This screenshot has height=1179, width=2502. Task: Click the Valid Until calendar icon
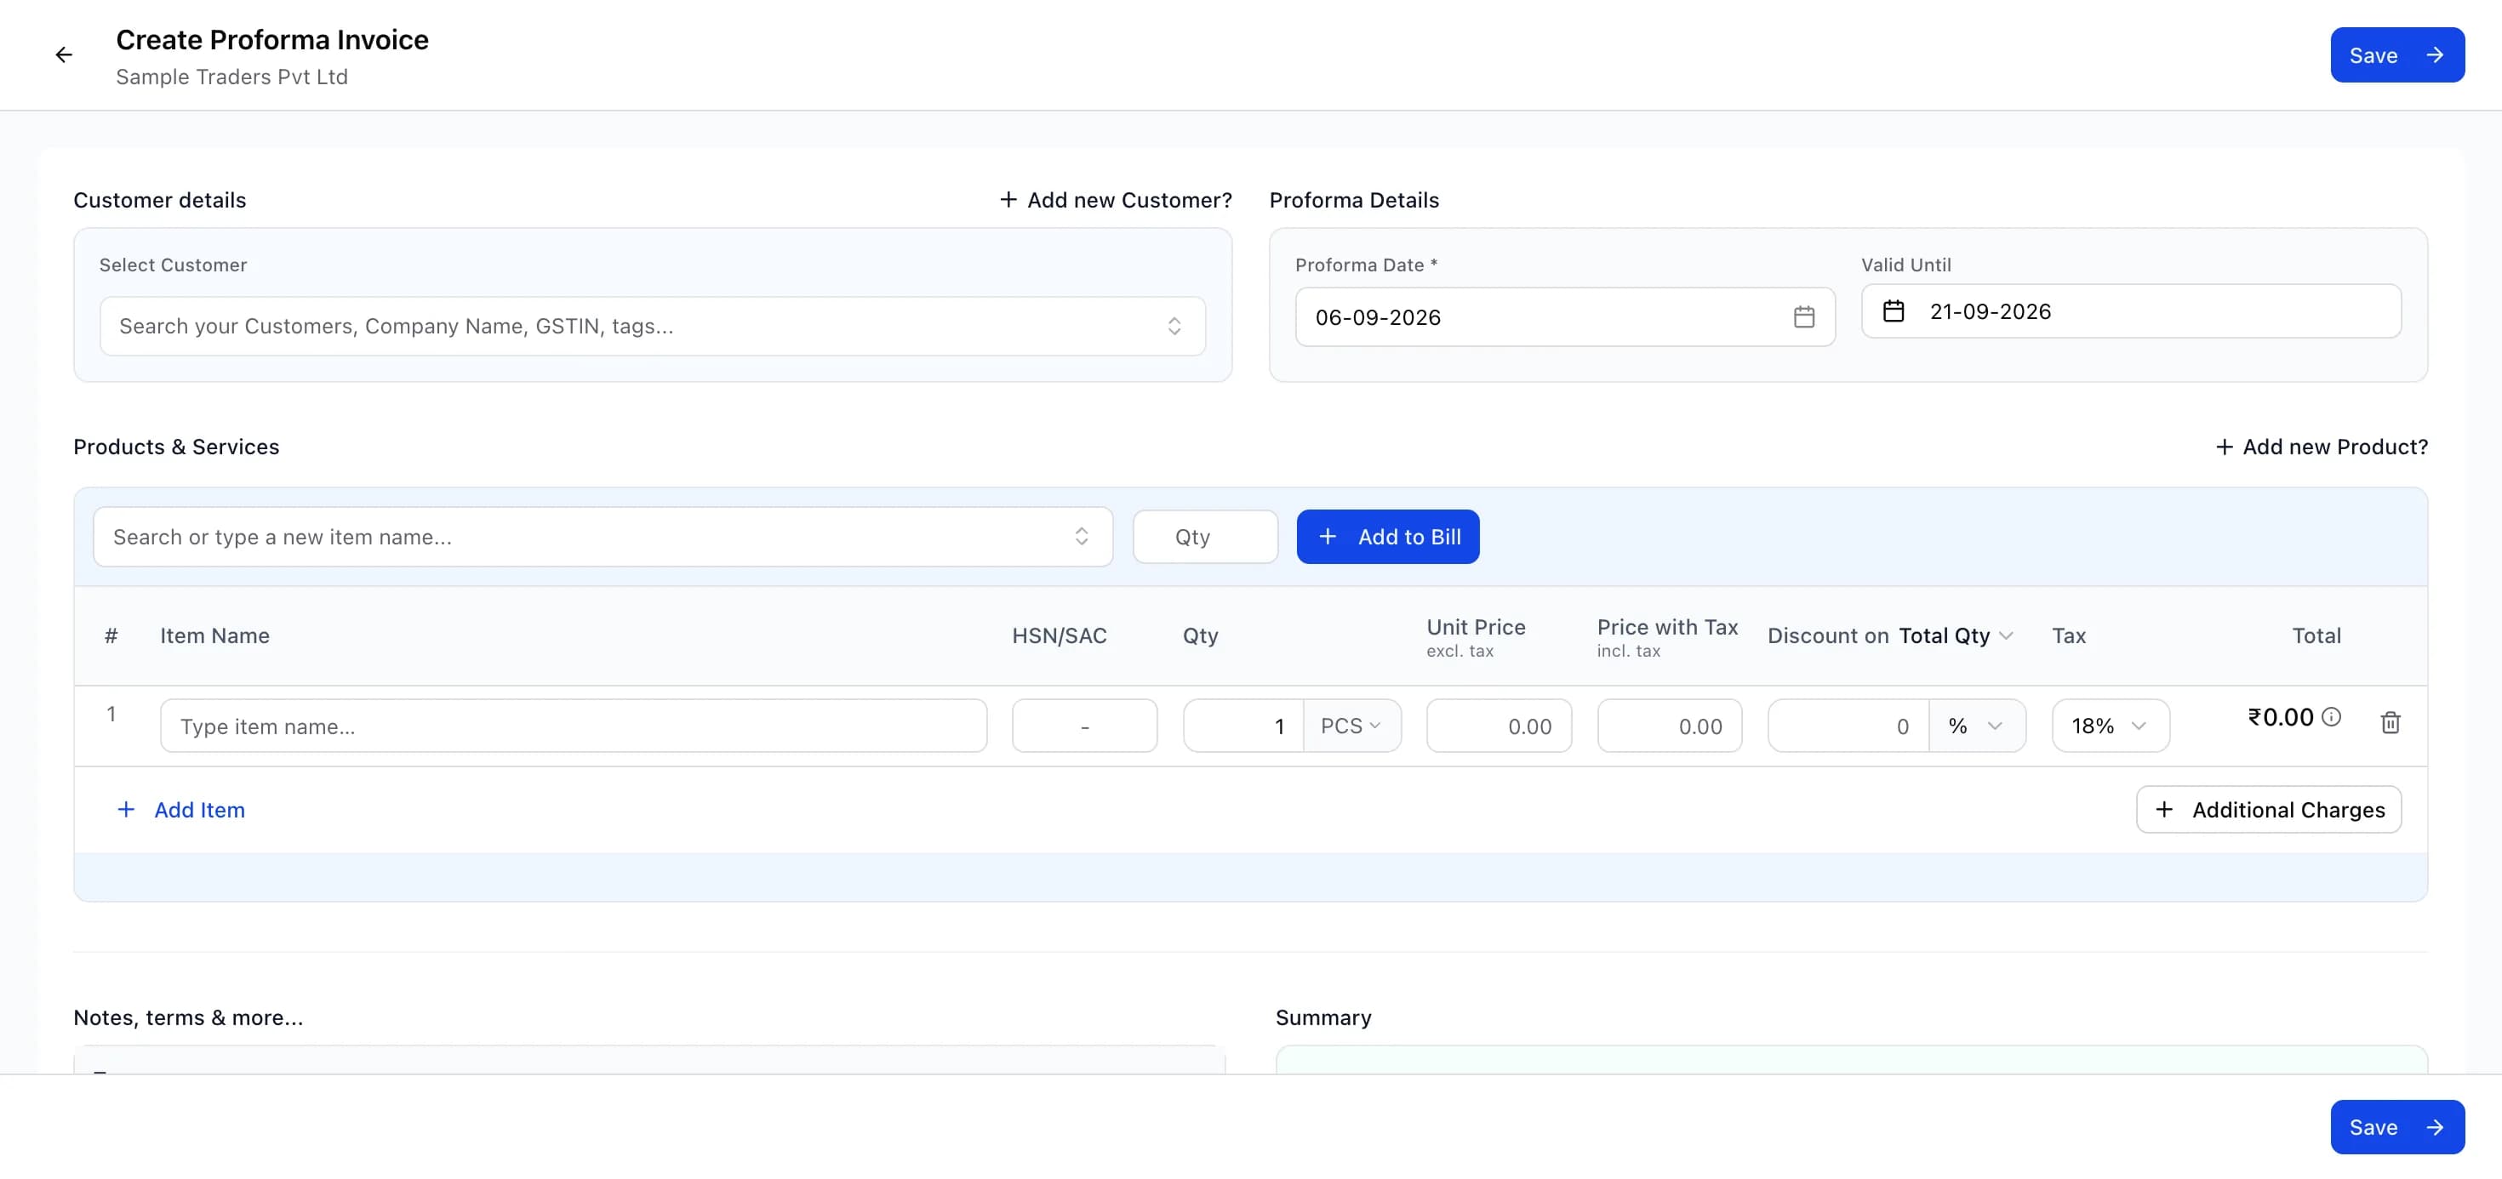pos(1893,310)
